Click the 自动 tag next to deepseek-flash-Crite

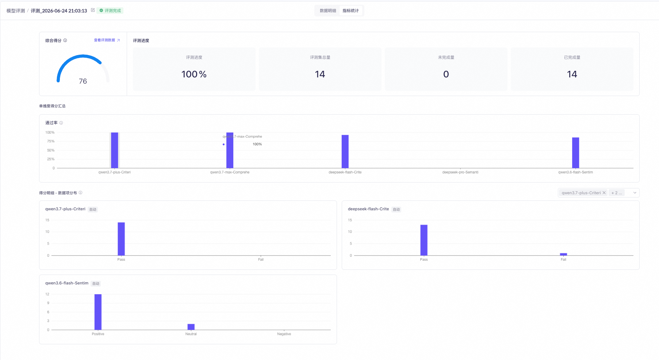pyautogui.click(x=396, y=210)
